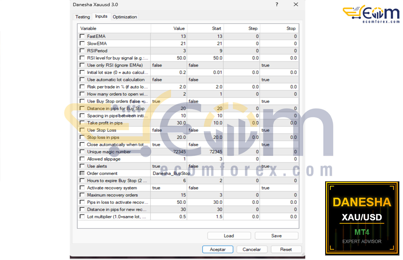Click the Save button
Viewport: 403px width, 260px height.
coord(276,236)
